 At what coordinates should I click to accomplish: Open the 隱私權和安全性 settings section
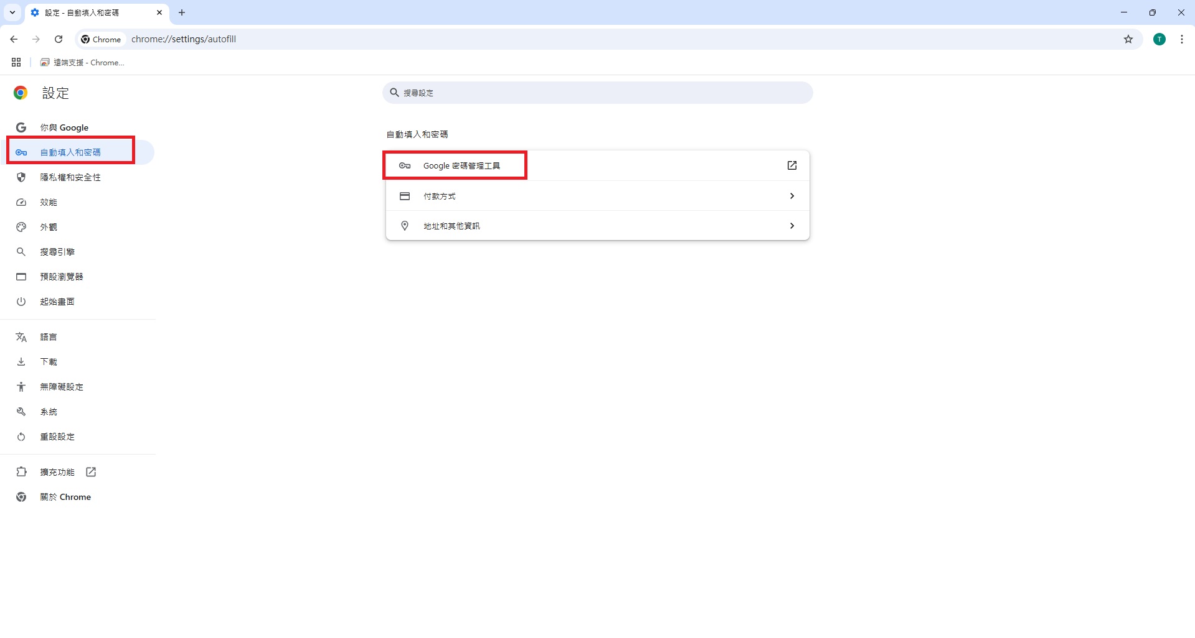(70, 177)
